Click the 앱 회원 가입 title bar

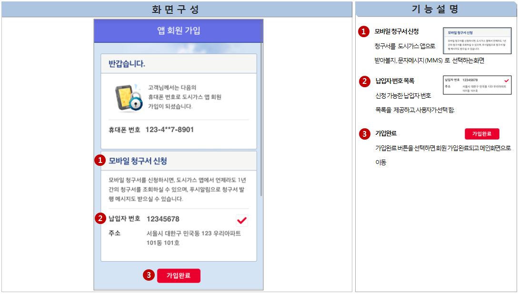pyautogui.click(x=179, y=31)
